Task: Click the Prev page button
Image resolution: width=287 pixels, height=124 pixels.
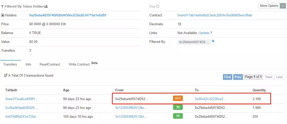Action: [238, 77]
